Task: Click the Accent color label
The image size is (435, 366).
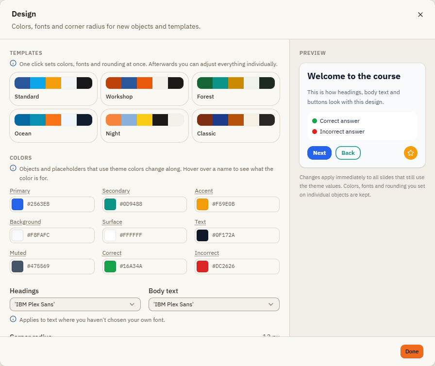Action: click(203, 191)
